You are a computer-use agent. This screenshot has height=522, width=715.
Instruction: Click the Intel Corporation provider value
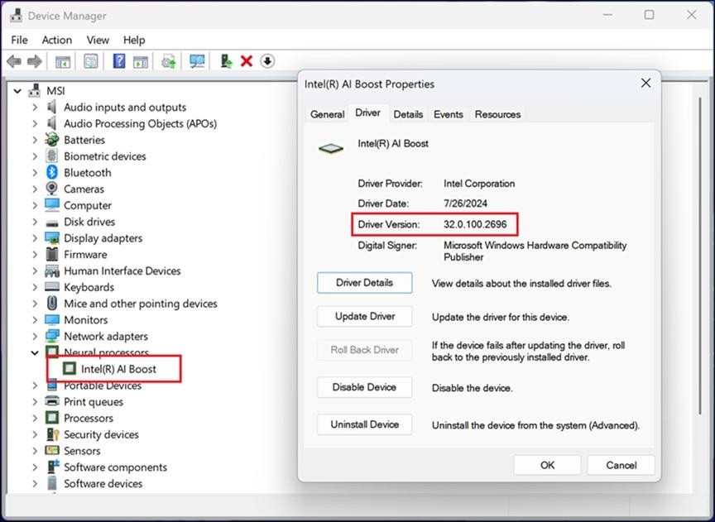pos(479,184)
